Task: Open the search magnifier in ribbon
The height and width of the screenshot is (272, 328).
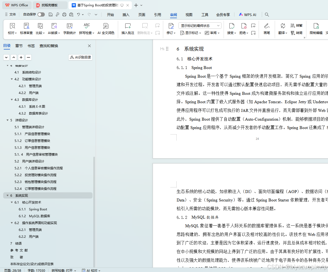Action: [x=267, y=14]
